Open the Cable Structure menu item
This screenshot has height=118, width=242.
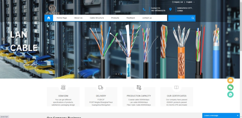click(97, 18)
